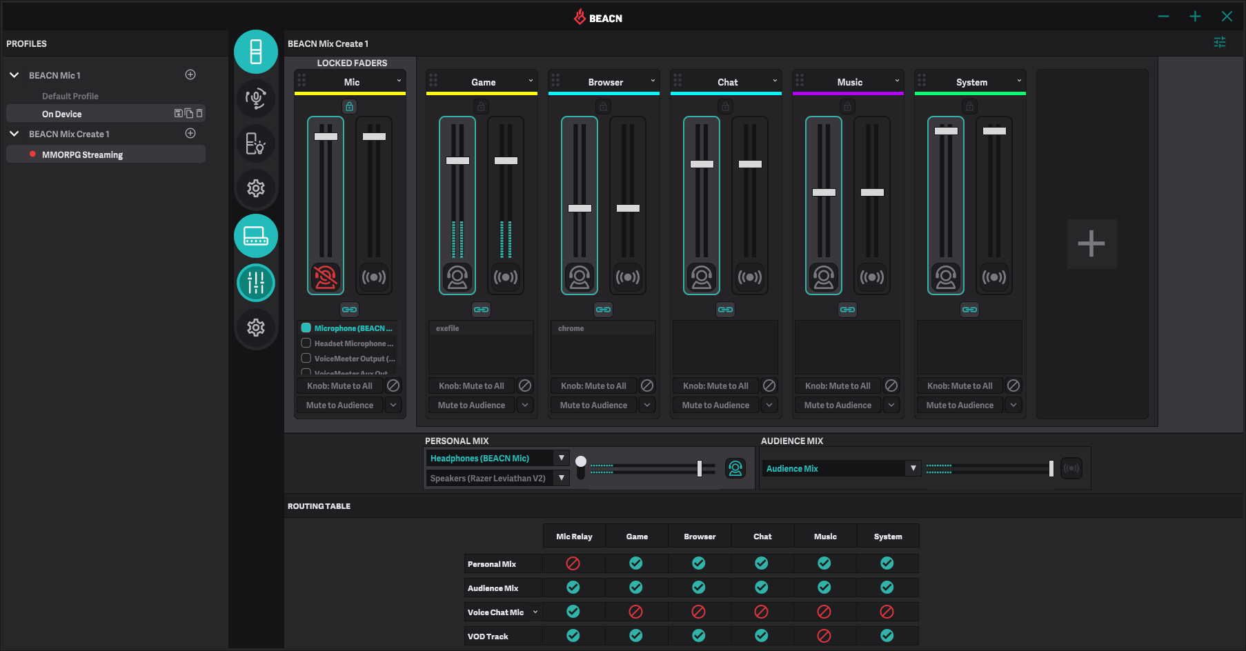Click Mute to Audience for Game
Viewport: 1246px width, 651px height.
pos(471,405)
